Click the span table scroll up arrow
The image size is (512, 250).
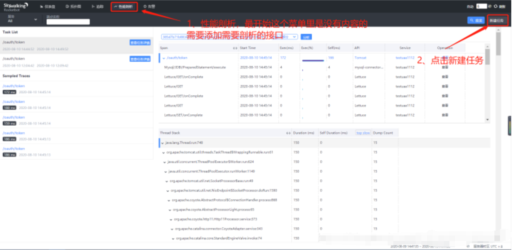tap(487, 46)
